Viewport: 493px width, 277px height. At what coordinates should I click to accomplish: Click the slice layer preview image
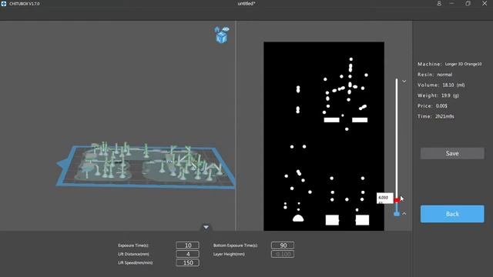(324, 136)
